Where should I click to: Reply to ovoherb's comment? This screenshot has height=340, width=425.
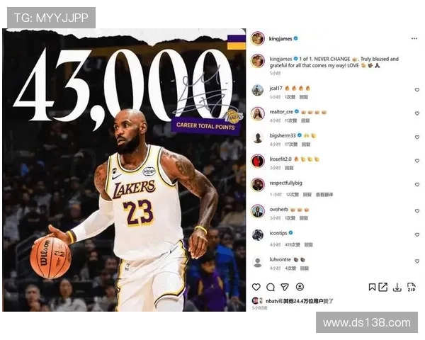point(304,218)
